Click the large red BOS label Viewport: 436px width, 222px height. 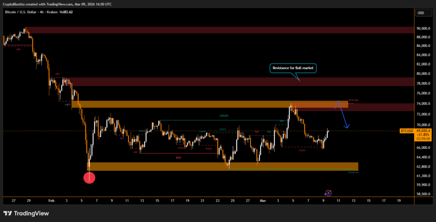click(x=178, y=157)
